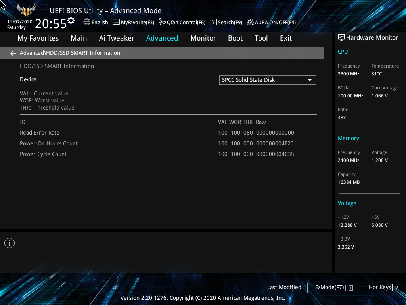This screenshot has height=305, width=406.
Task: Click the Hot Keys question mark icon
Action: coord(396,288)
